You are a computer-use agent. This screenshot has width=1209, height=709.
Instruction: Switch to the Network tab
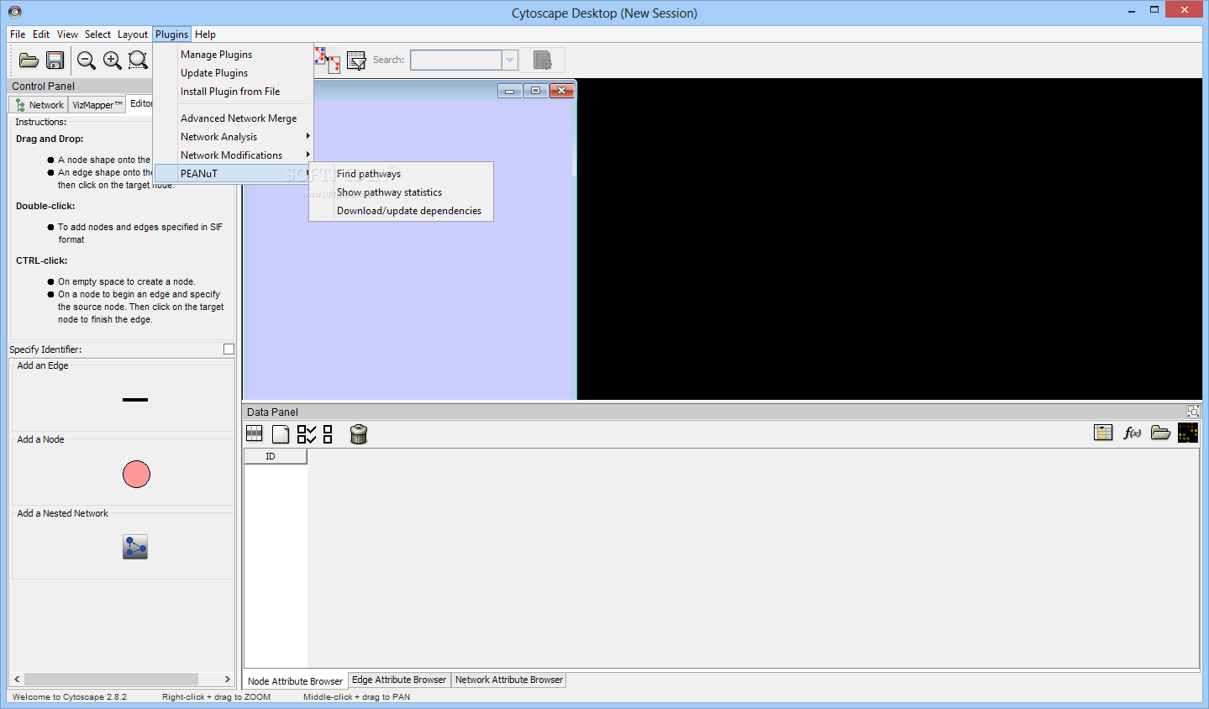[x=39, y=104]
